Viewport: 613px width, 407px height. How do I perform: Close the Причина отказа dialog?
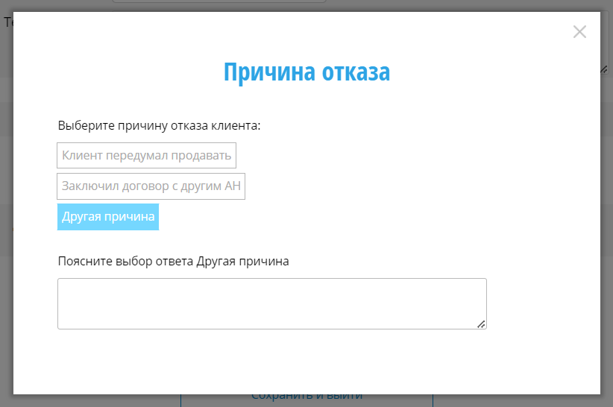(579, 31)
